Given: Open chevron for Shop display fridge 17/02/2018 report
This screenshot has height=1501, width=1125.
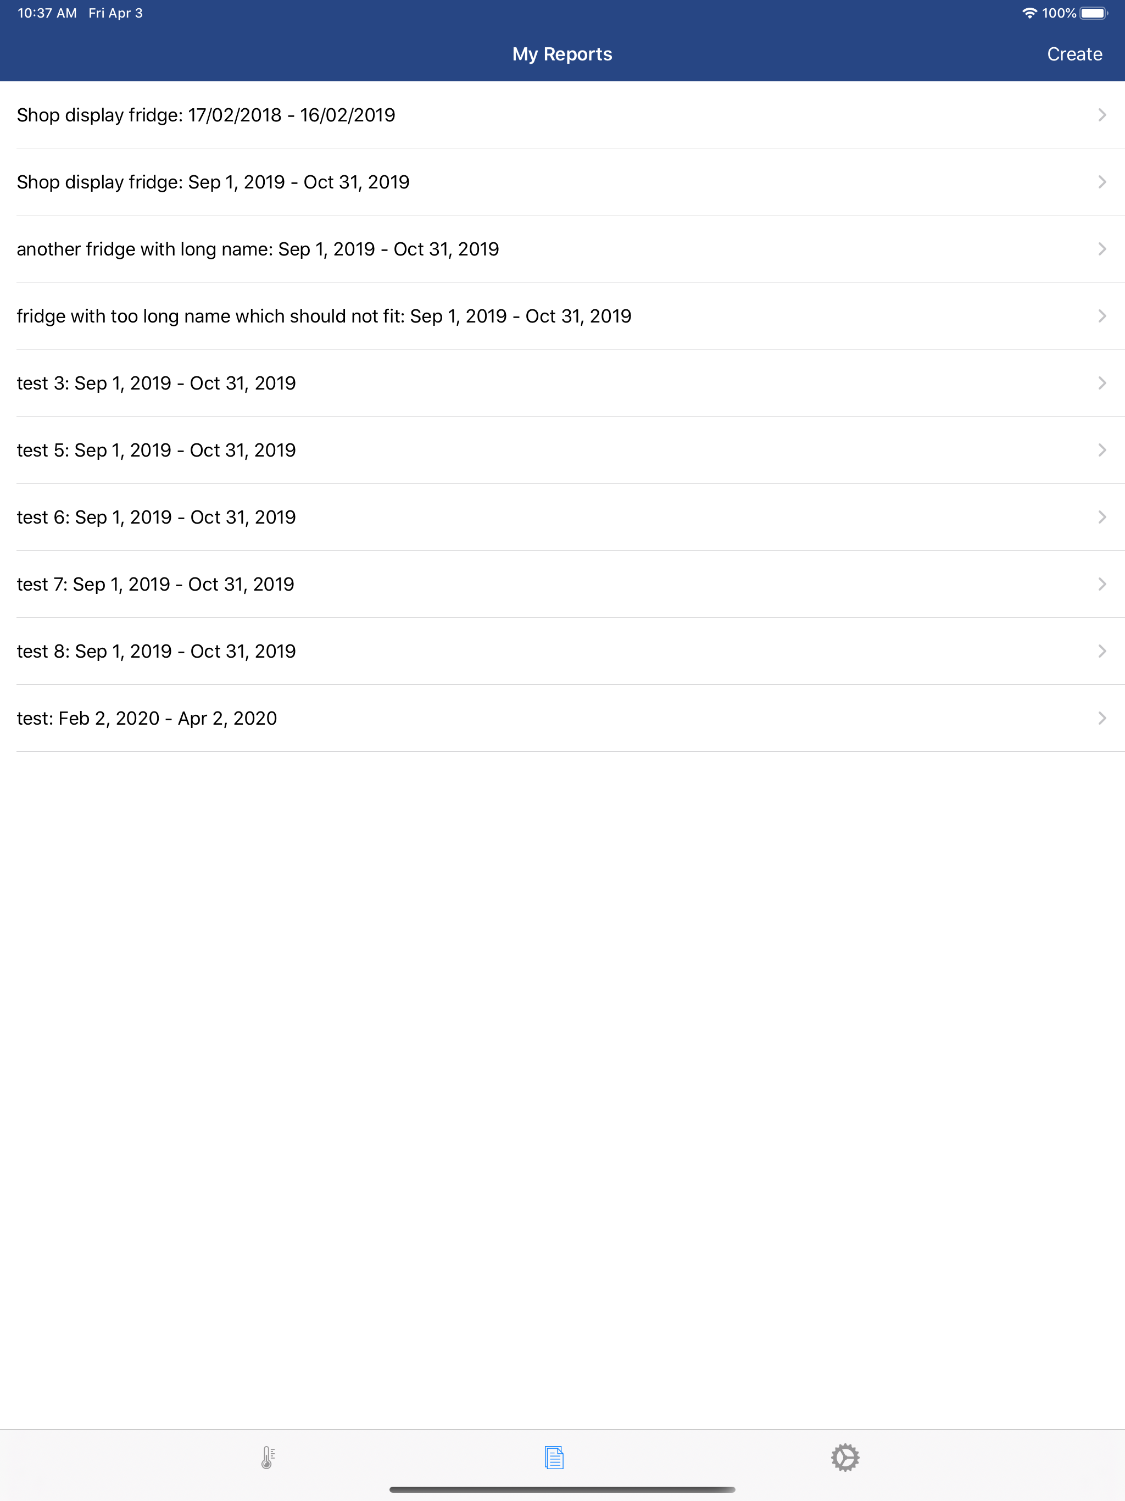Looking at the screenshot, I should (1102, 115).
